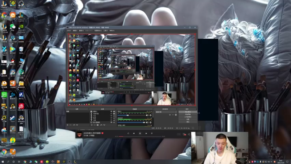Undock the Scenes panel via header icon
The height and width of the screenshot is (164, 291).
(x=88, y=109)
